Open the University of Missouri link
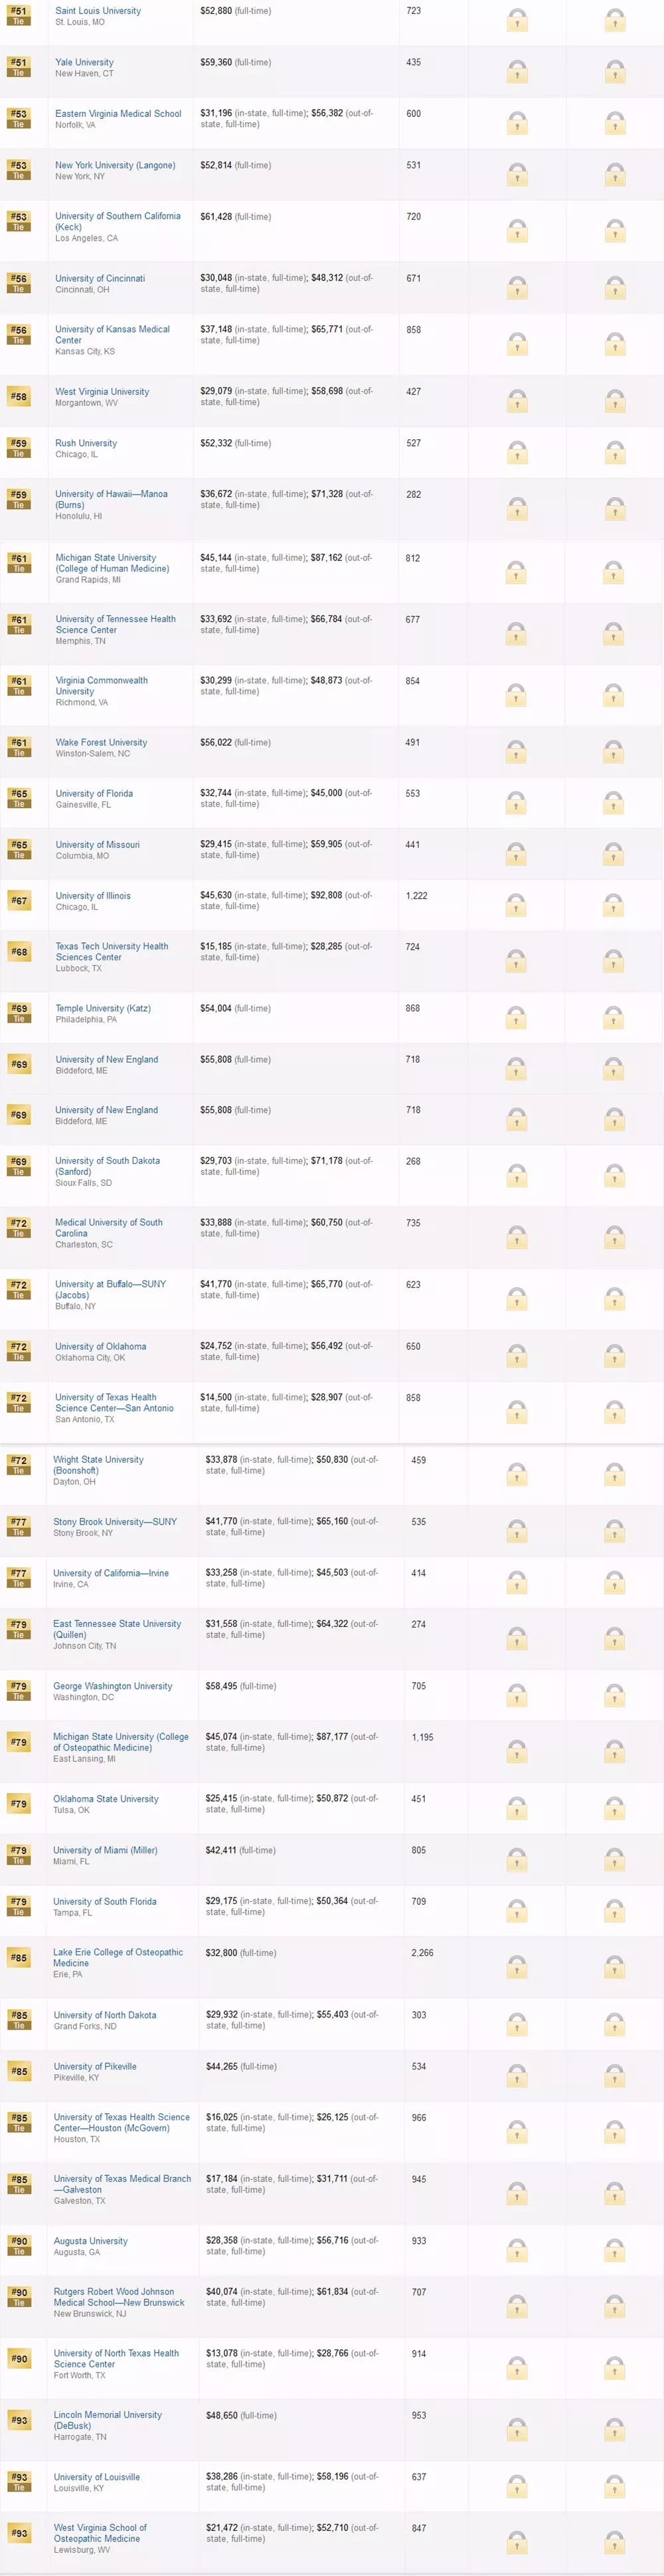This screenshot has height=2576, width=664. point(97,845)
